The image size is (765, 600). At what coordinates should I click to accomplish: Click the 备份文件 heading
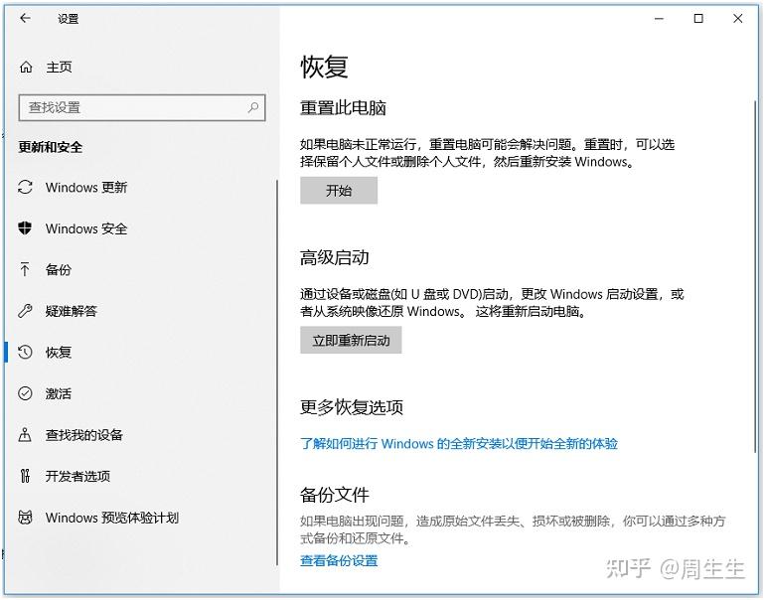point(334,495)
